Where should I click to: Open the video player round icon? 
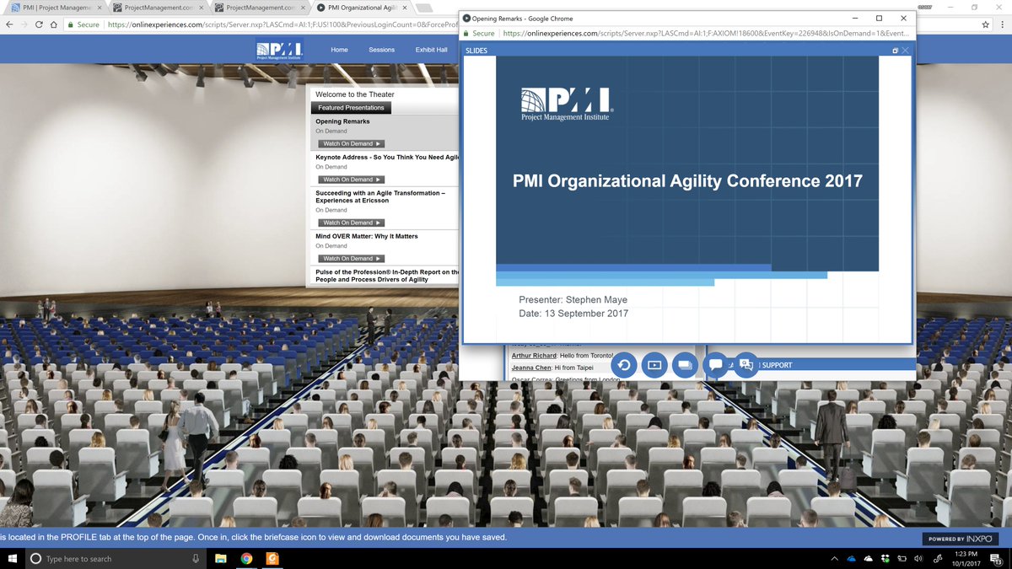click(x=654, y=365)
